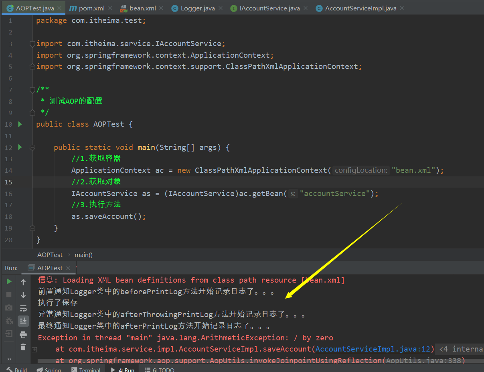Jump up the stack trace with up arrow
Screen dimensions: 484x372
pos(23,282)
